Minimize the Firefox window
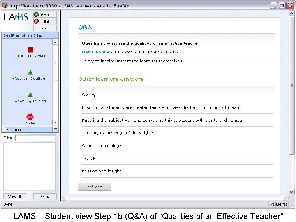The image size is (296, 222). pos(273,6)
